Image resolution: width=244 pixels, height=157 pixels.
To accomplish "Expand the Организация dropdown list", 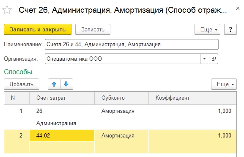I will pos(205,59).
